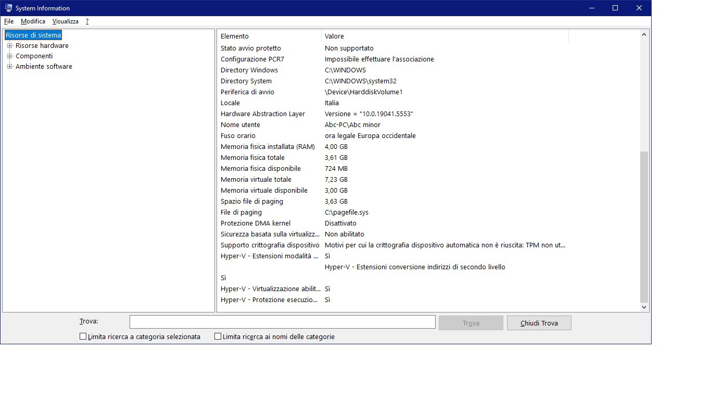
Task: Click the scroll down arrow
Action: pyautogui.click(x=644, y=307)
